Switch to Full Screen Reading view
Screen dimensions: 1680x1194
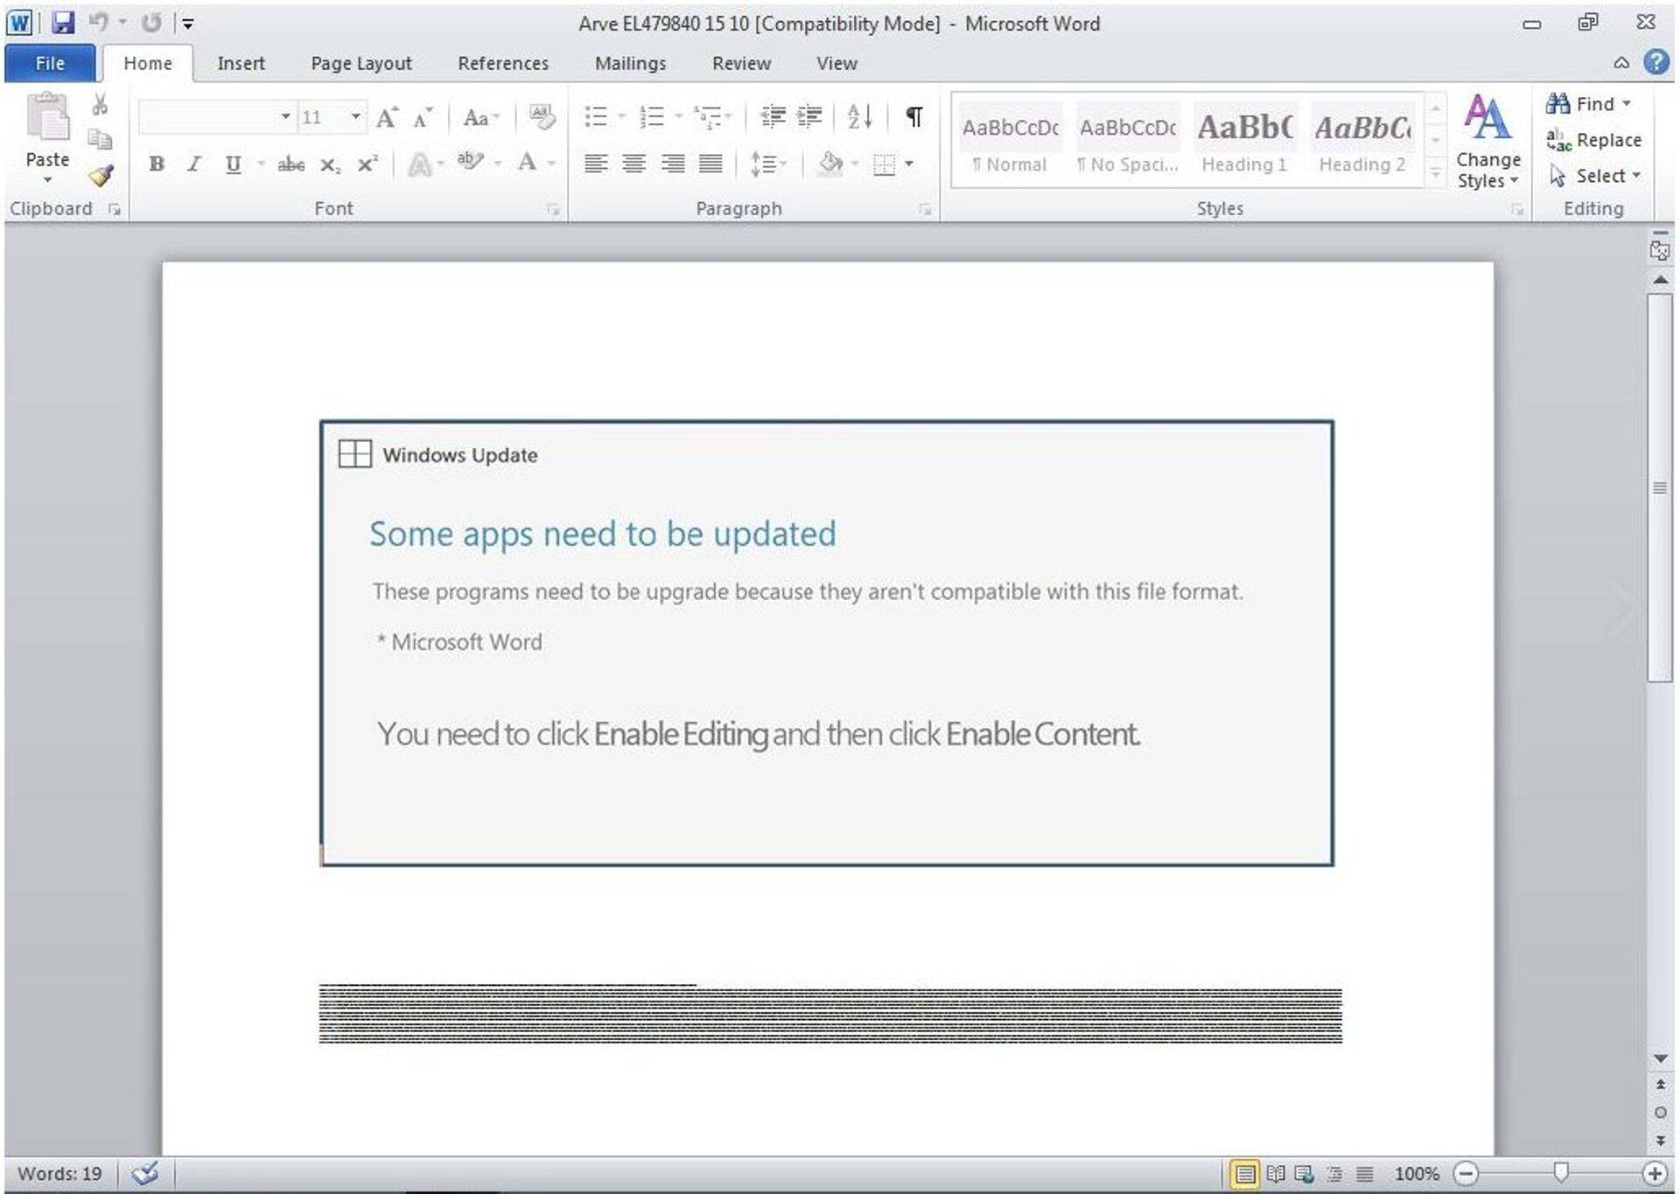tap(1275, 1174)
